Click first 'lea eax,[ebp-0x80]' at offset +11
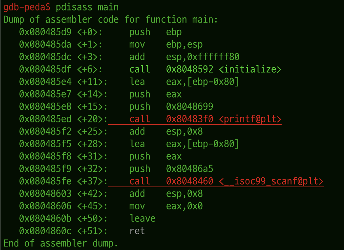 (x=184, y=82)
